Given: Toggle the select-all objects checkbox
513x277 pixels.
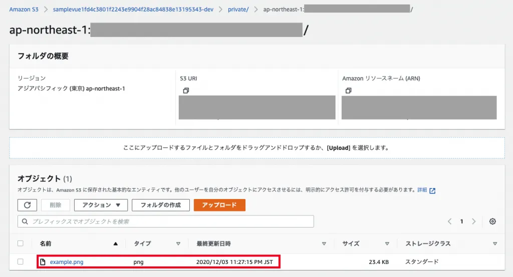Looking at the screenshot, I should coord(21,243).
